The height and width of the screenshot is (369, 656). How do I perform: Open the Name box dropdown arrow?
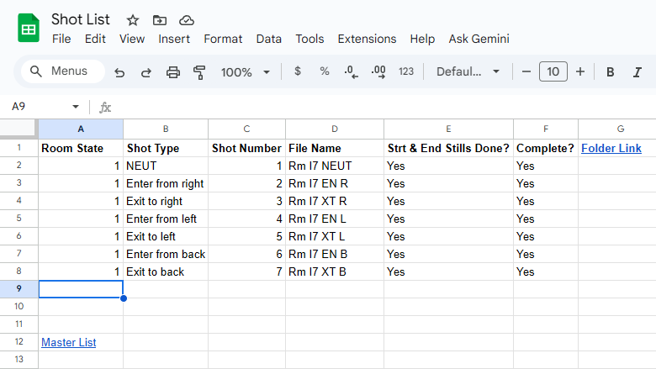76,107
